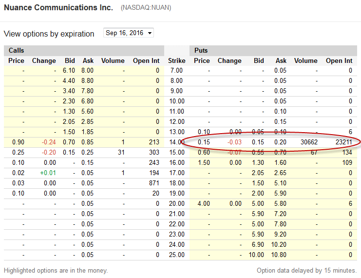Click the Nuance Communications Inc. title
This screenshot has height=278, width=361.
[x=58, y=8]
